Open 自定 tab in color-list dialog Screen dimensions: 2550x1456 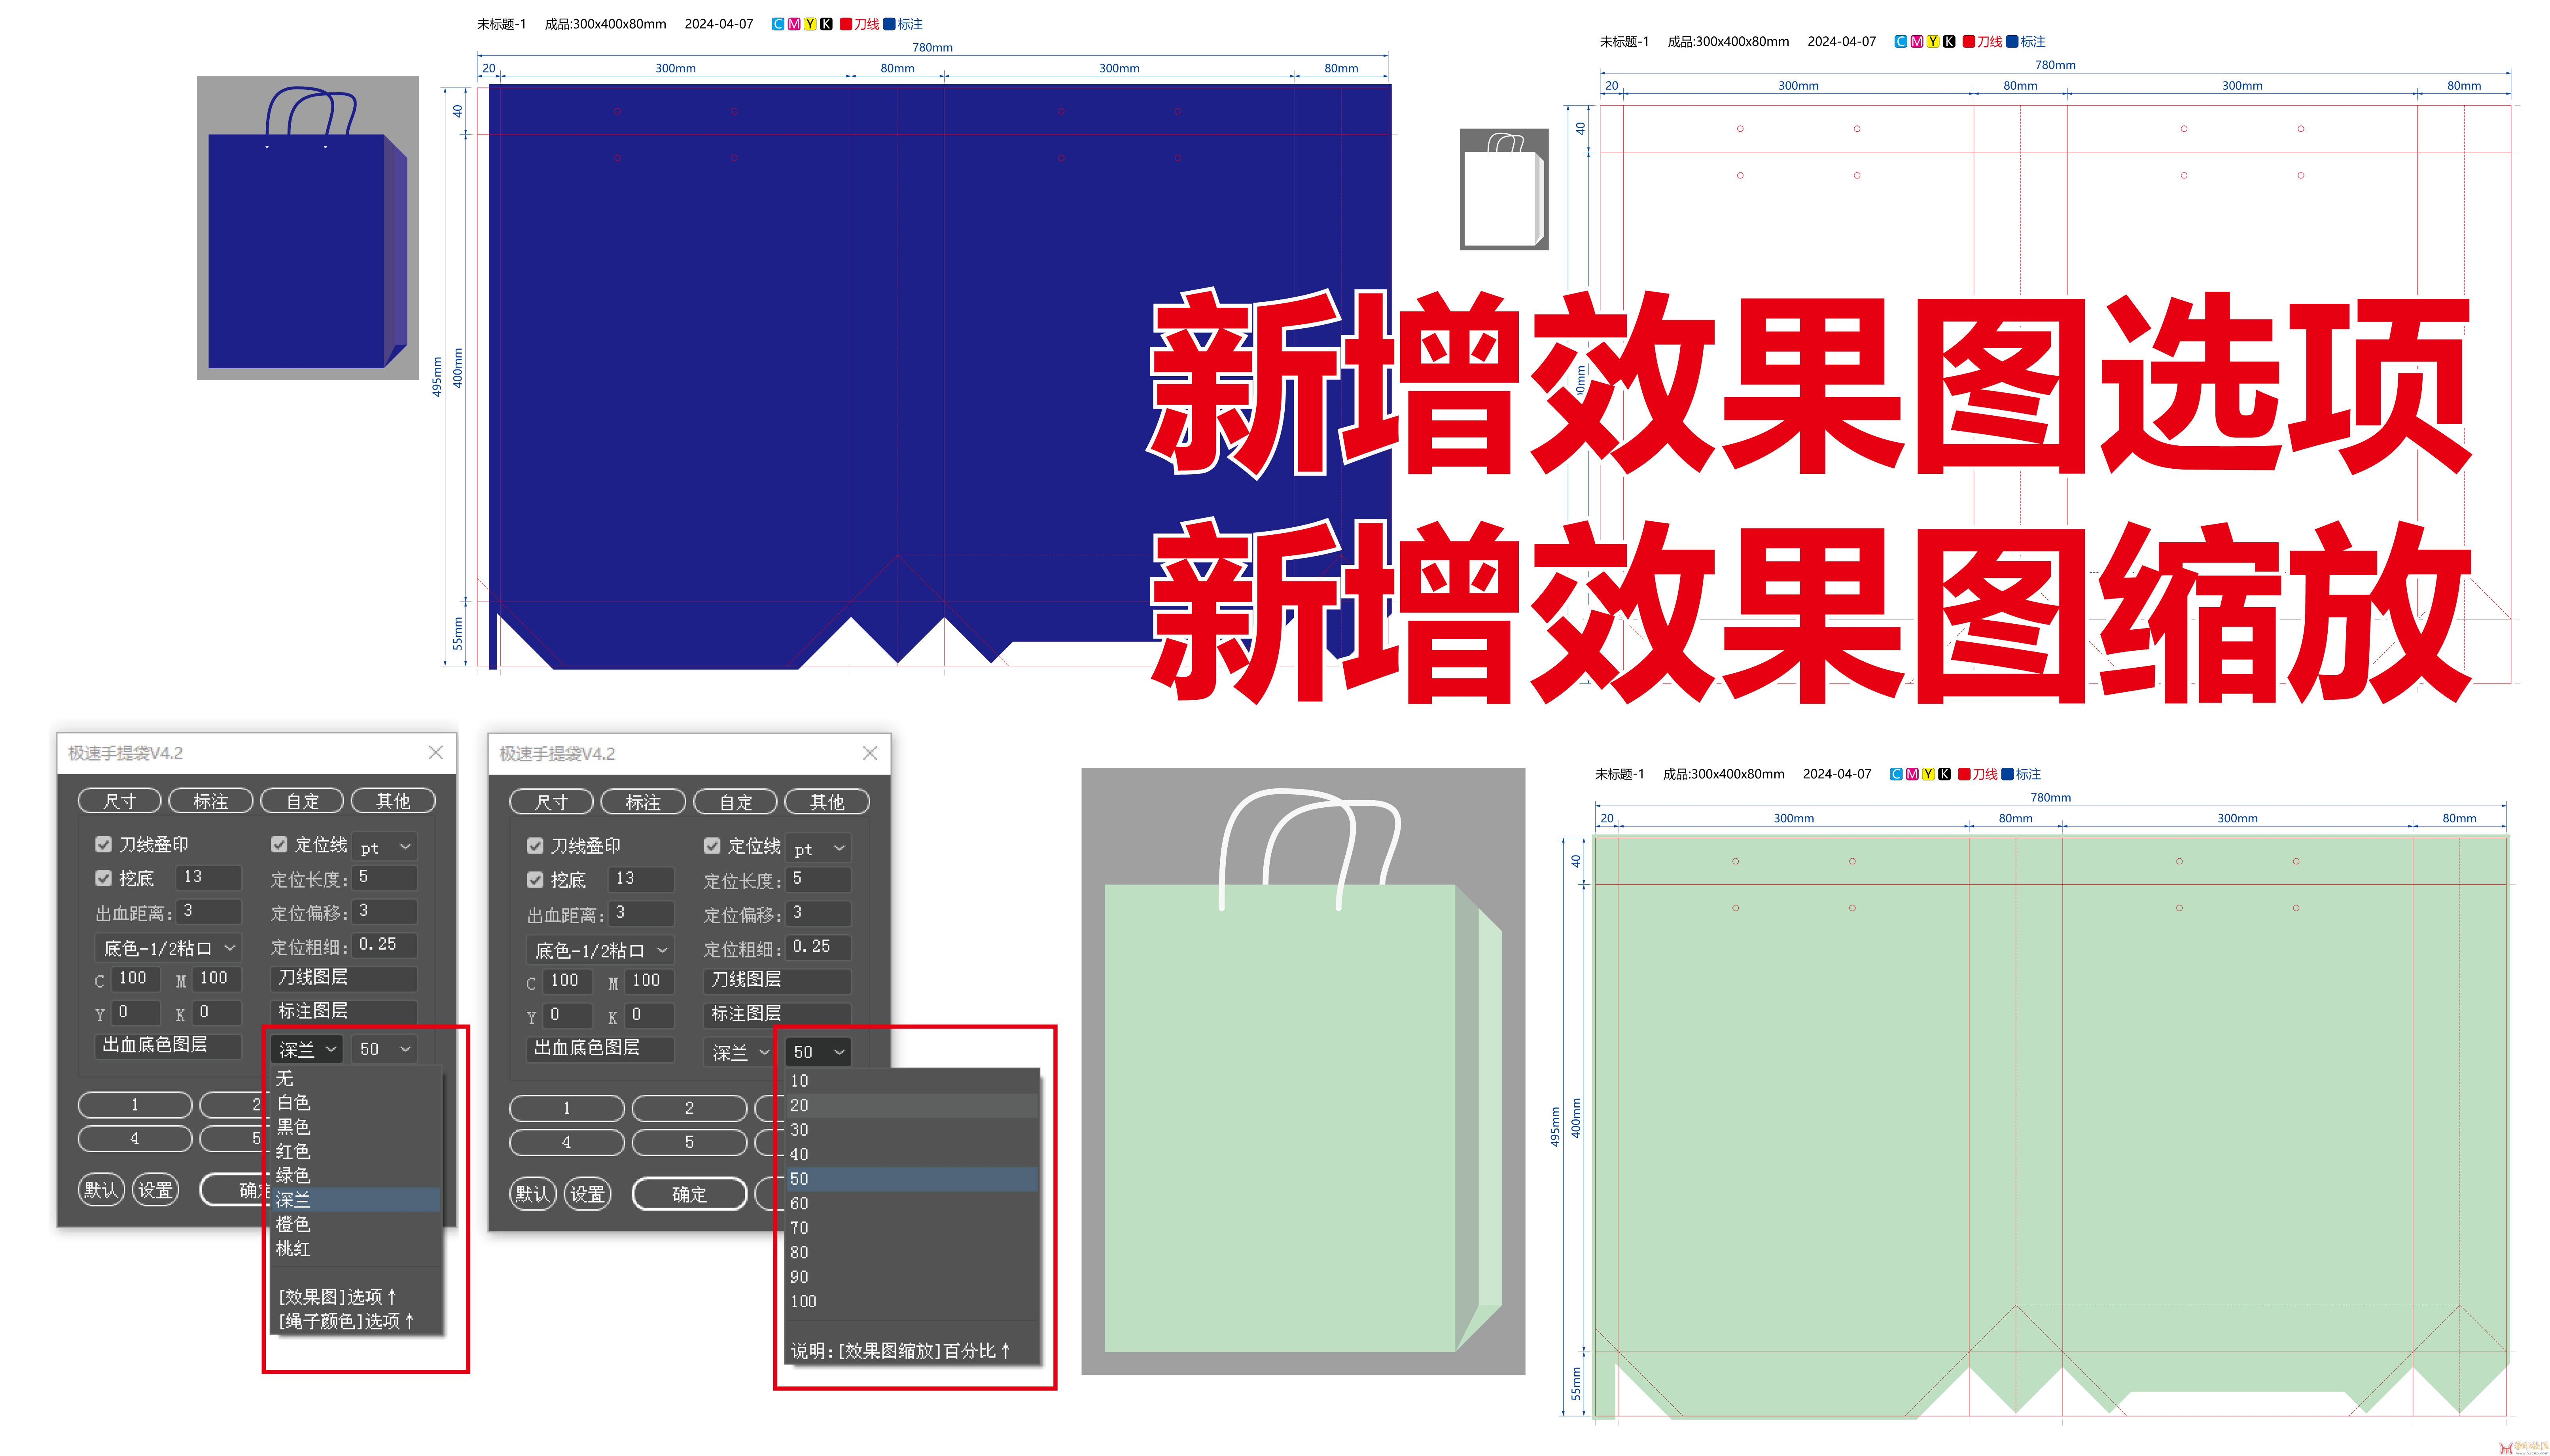(x=302, y=801)
